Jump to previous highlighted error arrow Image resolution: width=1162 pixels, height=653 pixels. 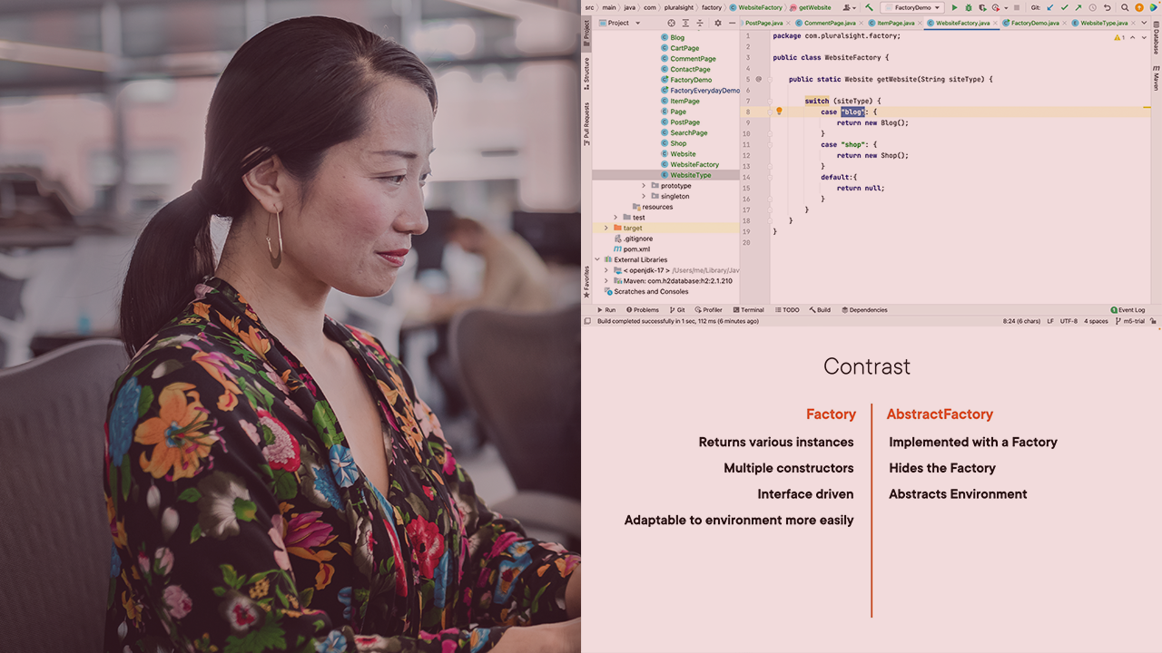[x=1132, y=37]
